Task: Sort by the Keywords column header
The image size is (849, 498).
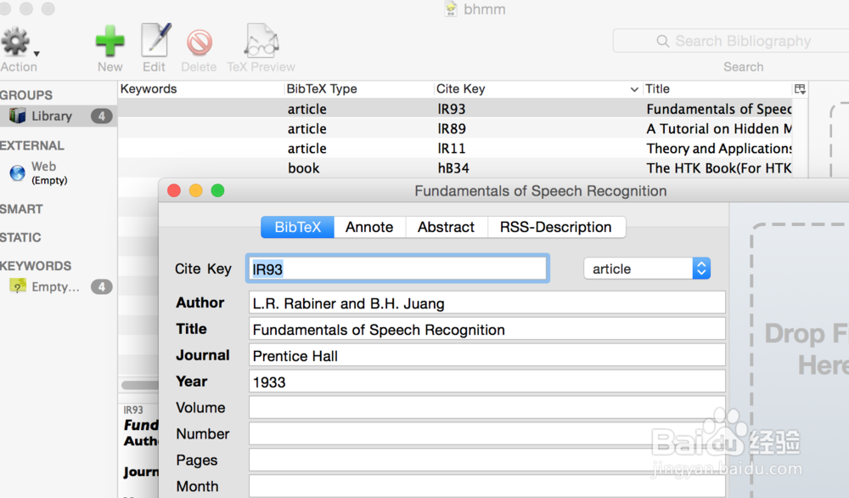Action: 200,89
